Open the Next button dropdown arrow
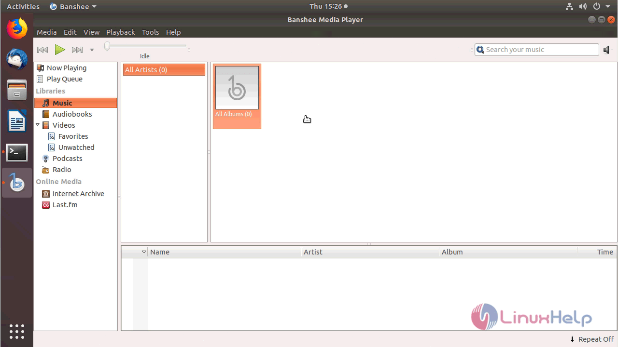 coord(92,50)
